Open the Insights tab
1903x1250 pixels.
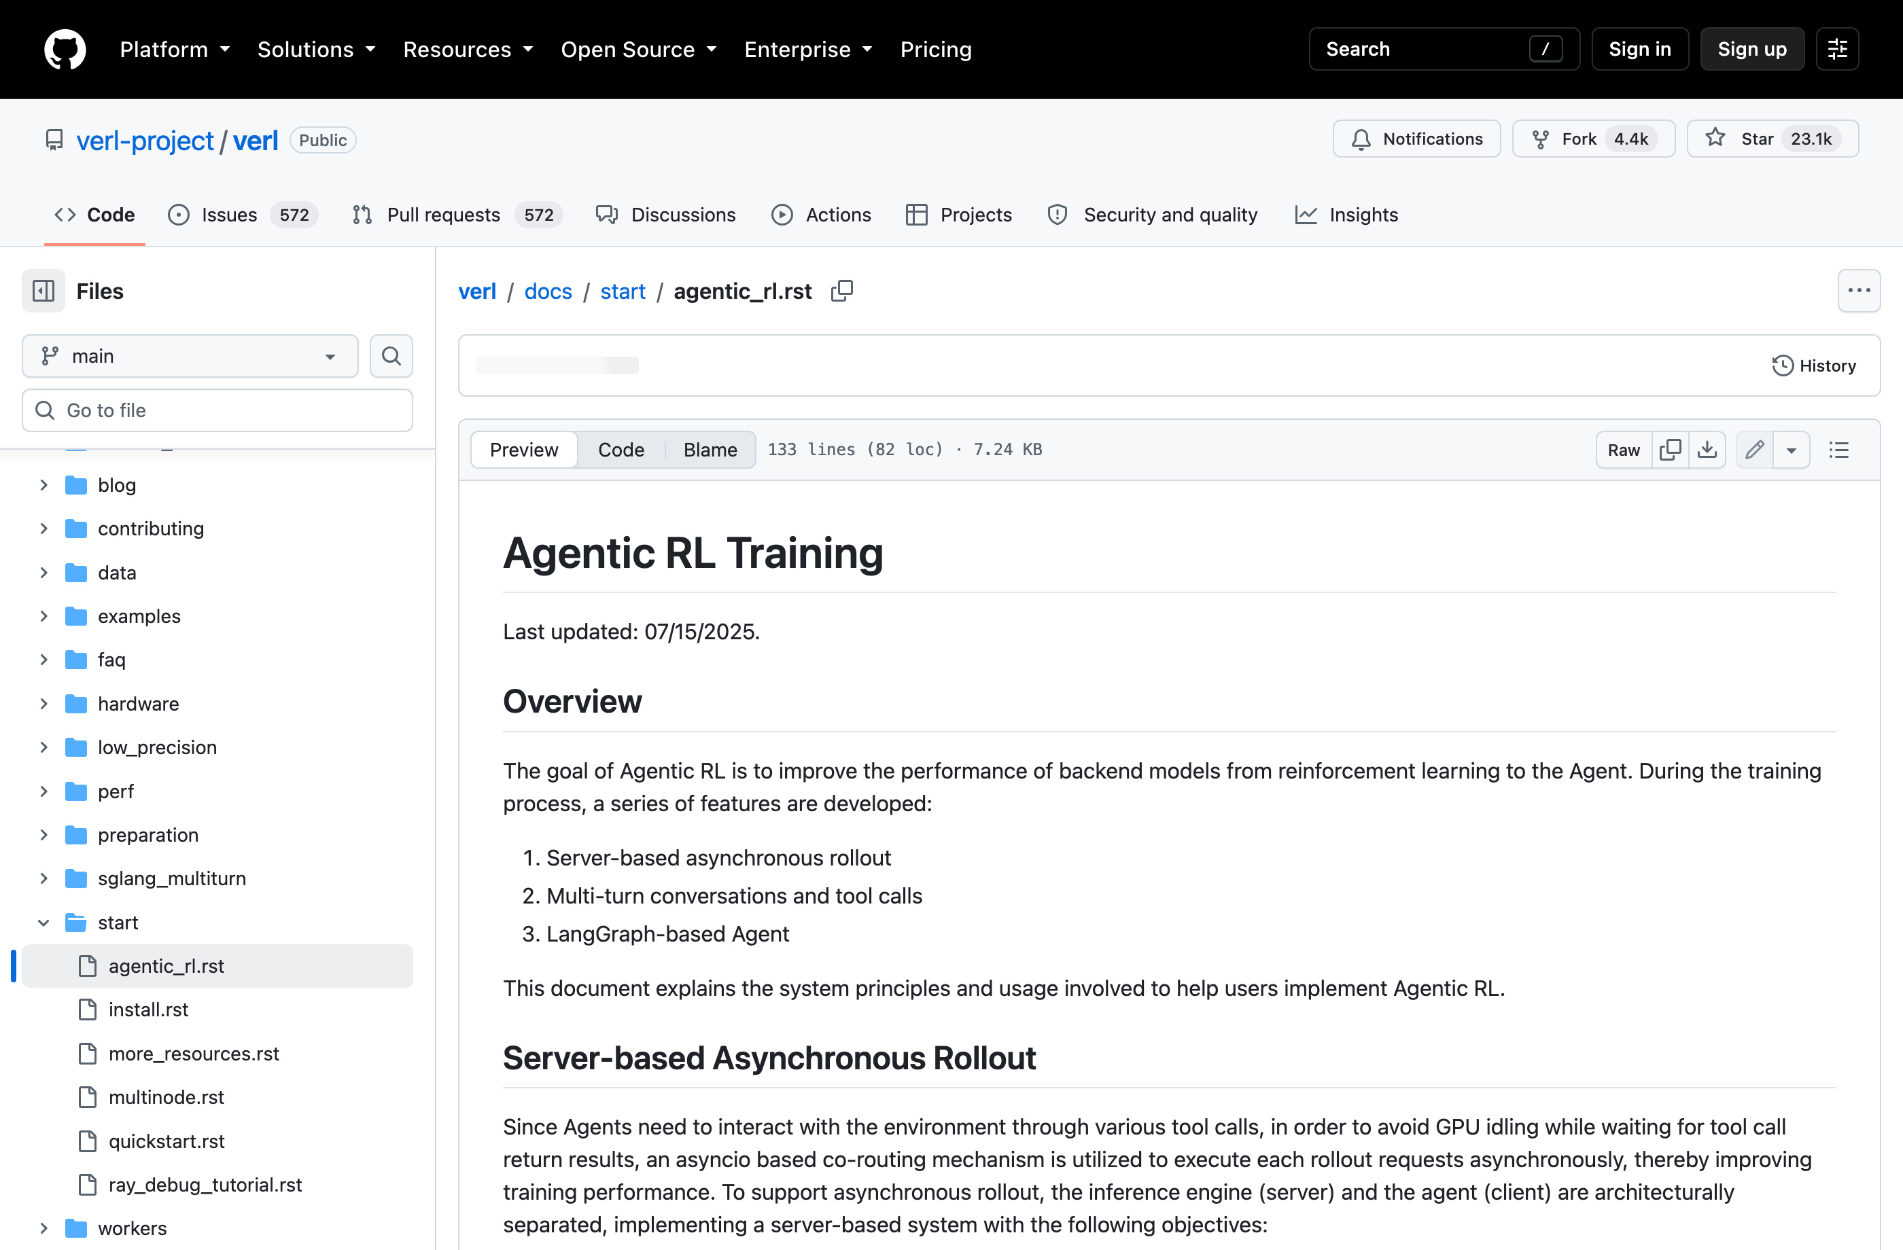point(1346,215)
